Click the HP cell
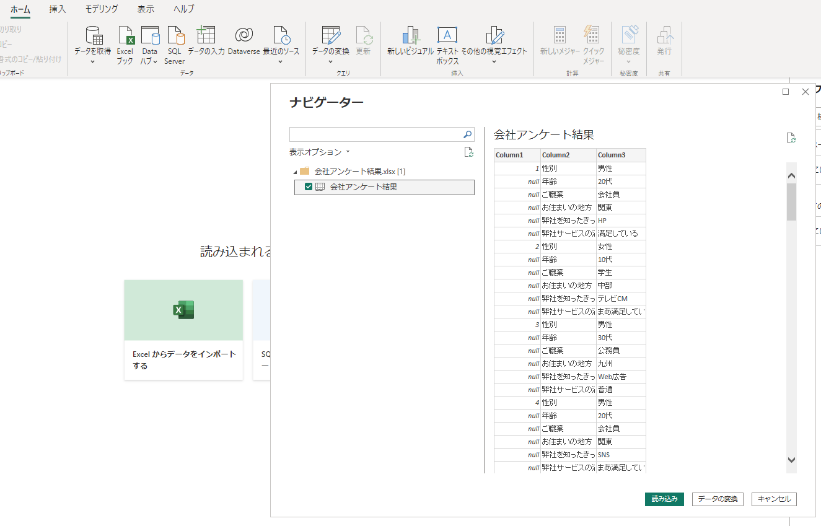Image resolution: width=821 pixels, height=526 pixels. [621, 221]
